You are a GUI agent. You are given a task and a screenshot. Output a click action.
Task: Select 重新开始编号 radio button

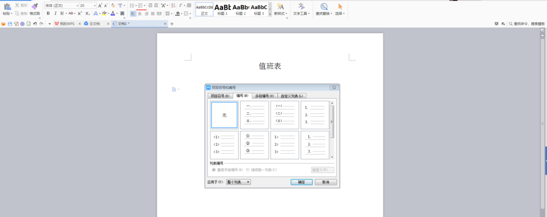pos(213,170)
